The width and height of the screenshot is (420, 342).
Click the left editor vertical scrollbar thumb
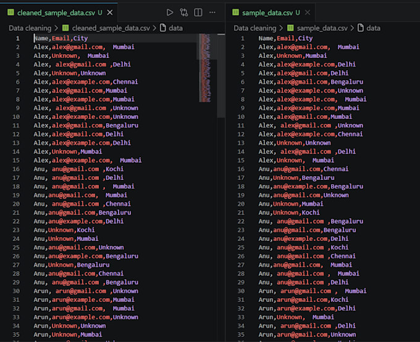[221, 76]
